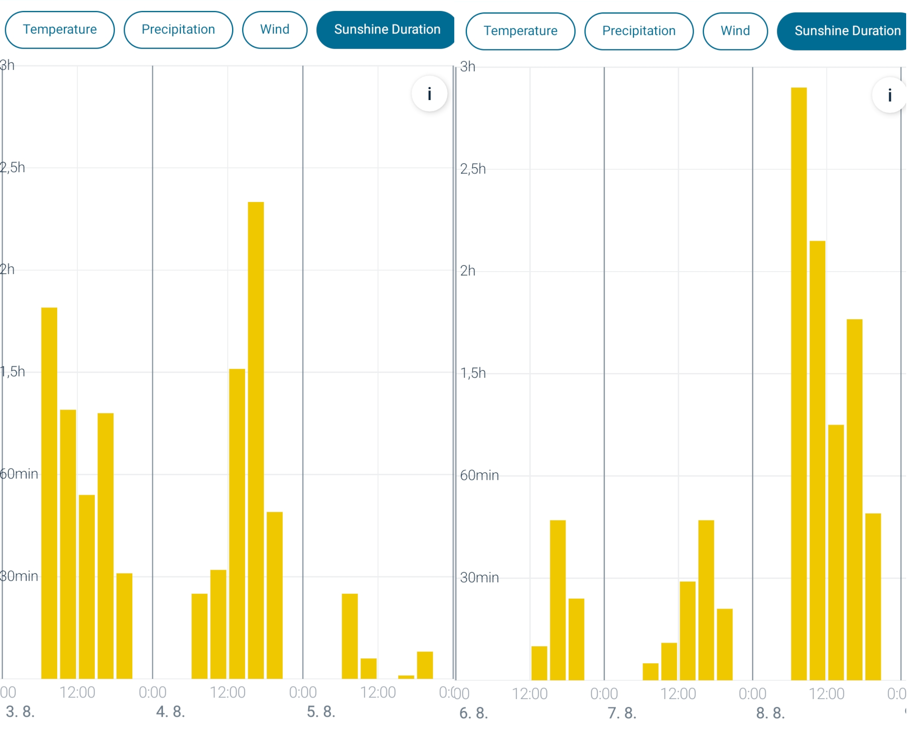
Task: Click the tallest bar on 7. 8.
Action: click(706, 600)
